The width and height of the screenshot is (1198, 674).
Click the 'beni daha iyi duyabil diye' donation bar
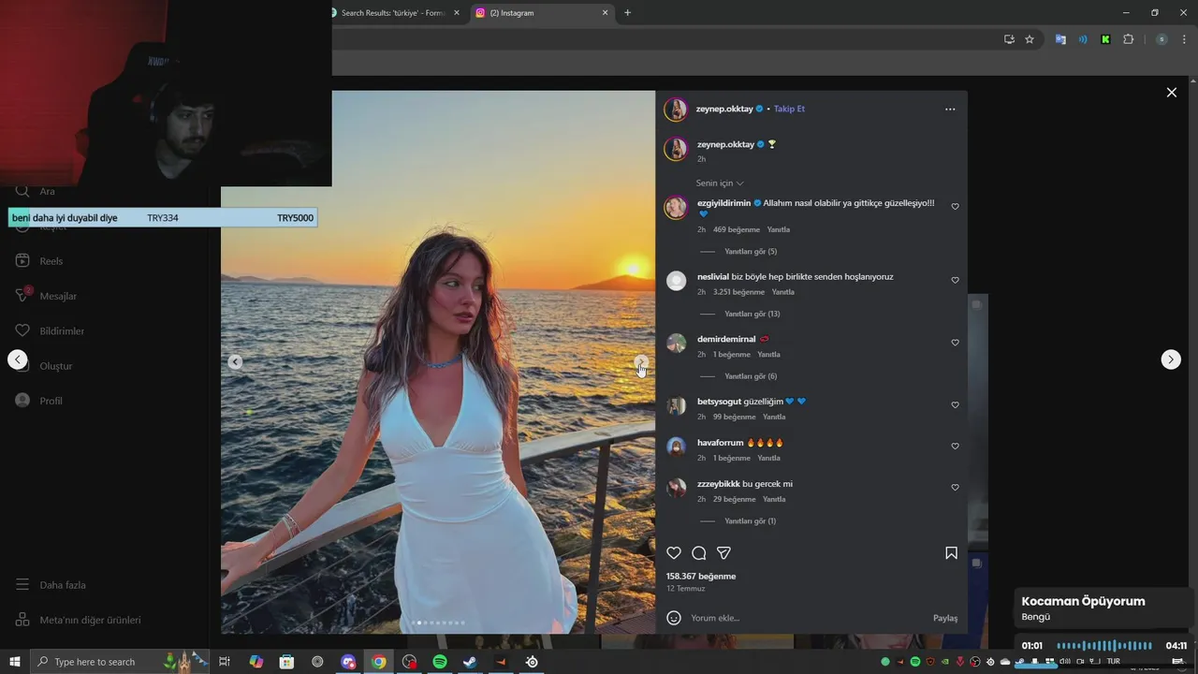(x=163, y=218)
